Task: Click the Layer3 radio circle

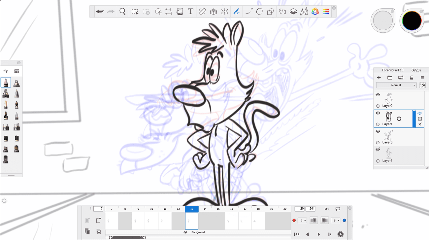Action: point(378,143)
